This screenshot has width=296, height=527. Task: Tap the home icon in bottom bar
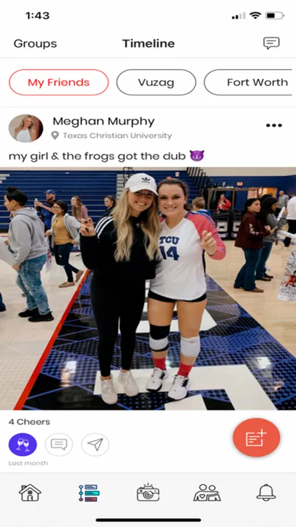tap(30, 492)
